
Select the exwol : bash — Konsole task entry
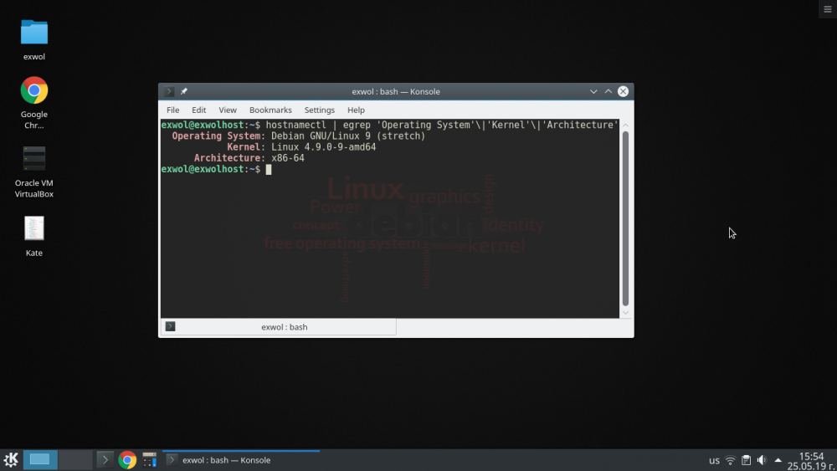tap(241, 460)
